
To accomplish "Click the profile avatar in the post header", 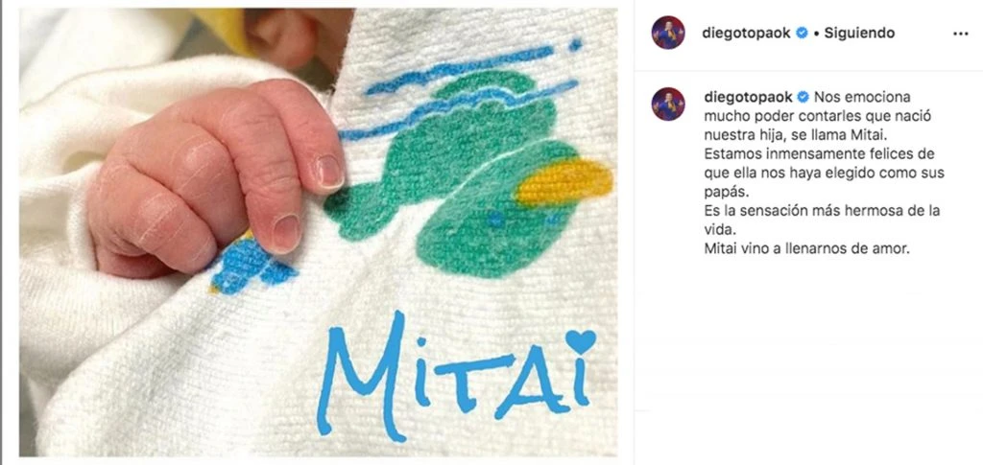I will [668, 33].
